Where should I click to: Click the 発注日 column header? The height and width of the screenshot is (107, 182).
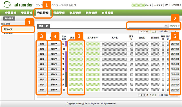tap(131, 38)
